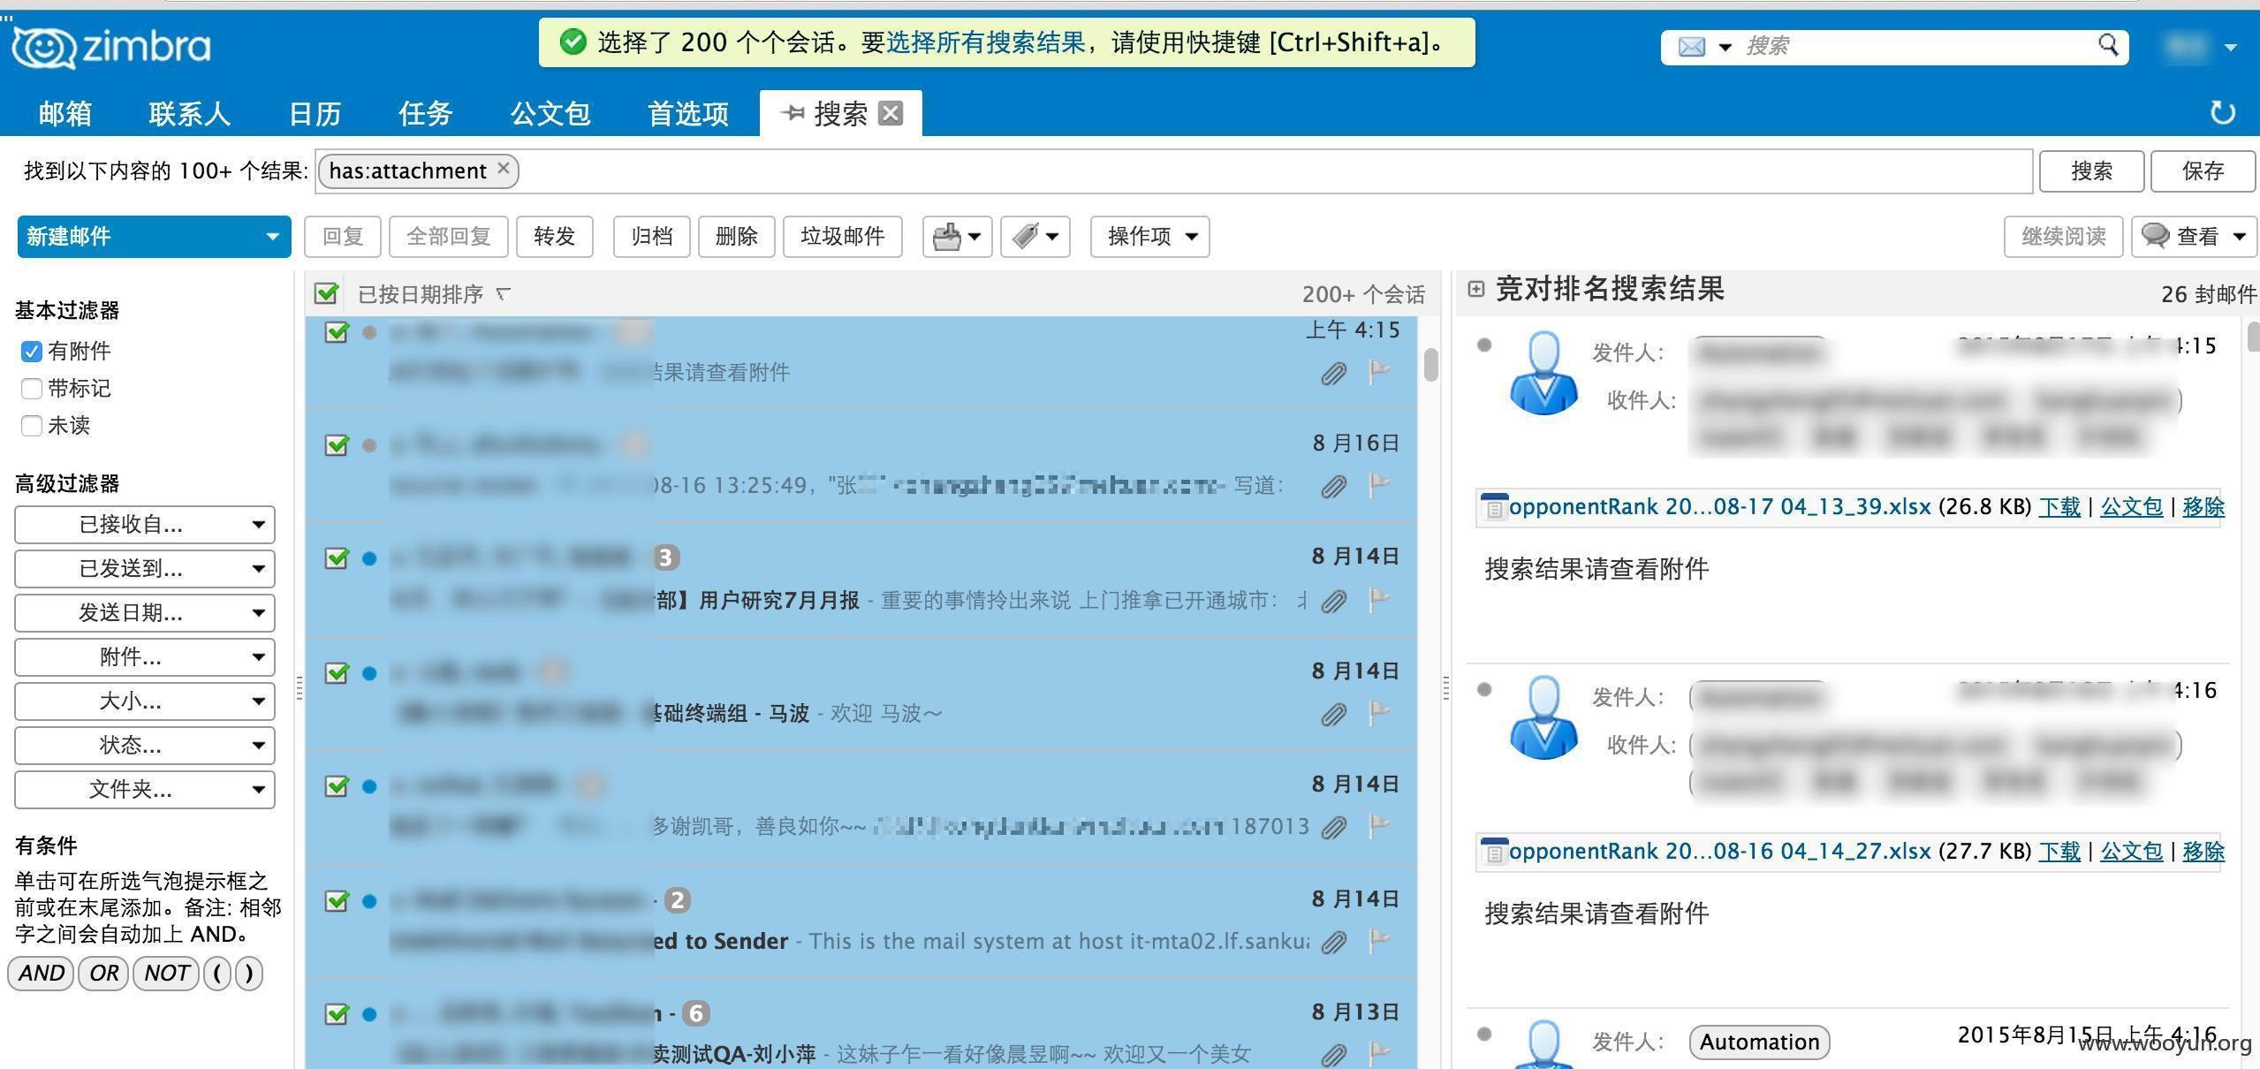Open the 操作项 dropdown menu
This screenshot has height=1069, width=2260.
click(x=1150, y=237)
